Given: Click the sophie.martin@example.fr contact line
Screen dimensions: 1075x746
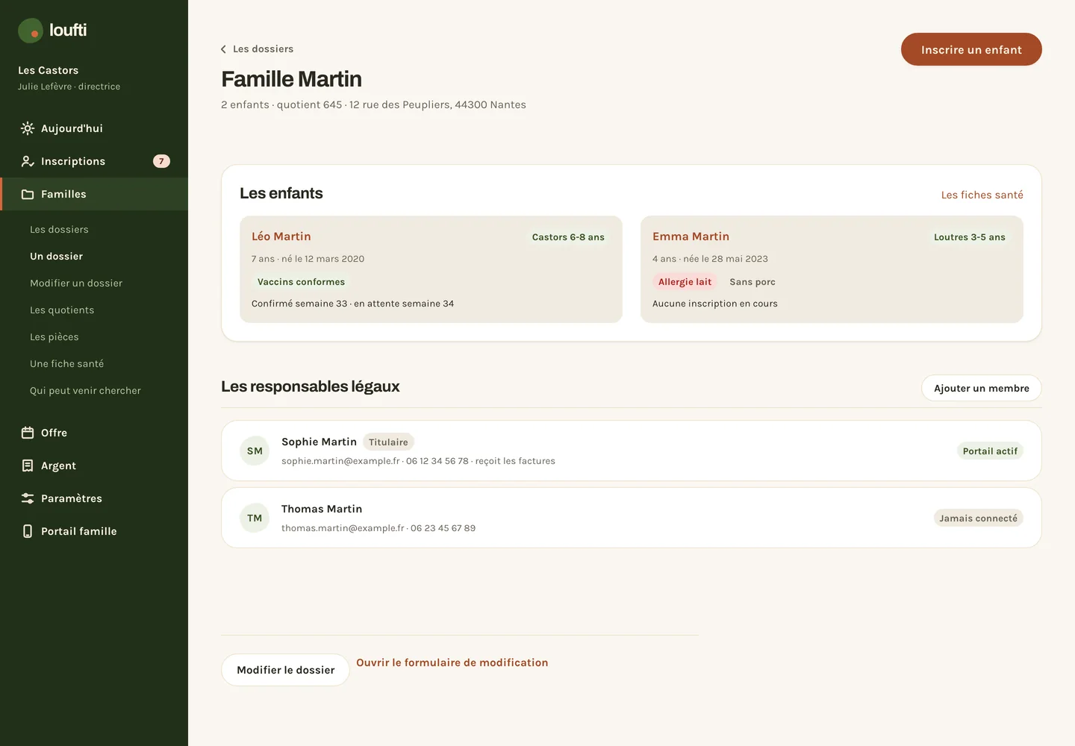Looking at the screenshot, I should click(418, 461).
